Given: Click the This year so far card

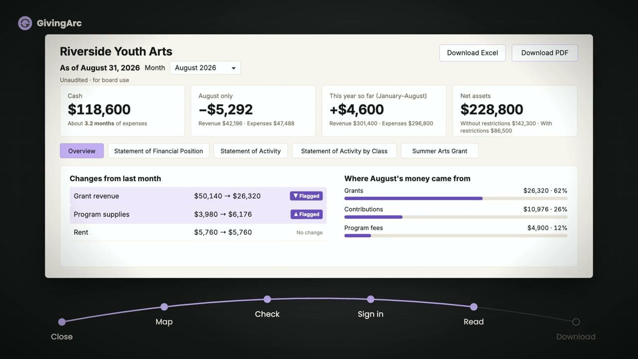Looking at the screenshot, I should [384, 111].
